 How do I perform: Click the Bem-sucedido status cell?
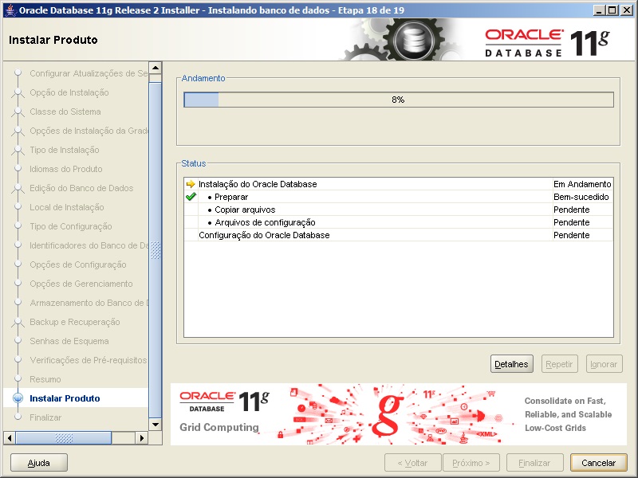tap(581, 197)
